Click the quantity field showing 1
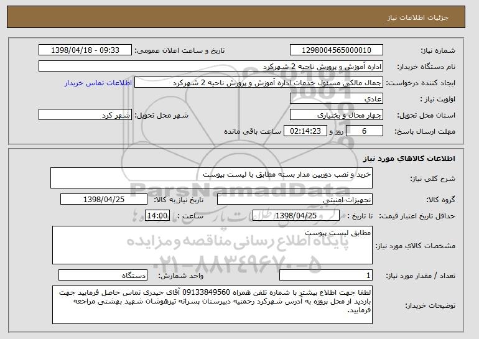The image size is (479, 339). [x=326, y=275]
